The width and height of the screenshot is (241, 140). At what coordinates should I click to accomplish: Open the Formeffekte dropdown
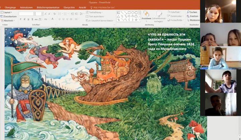[176, 20]
